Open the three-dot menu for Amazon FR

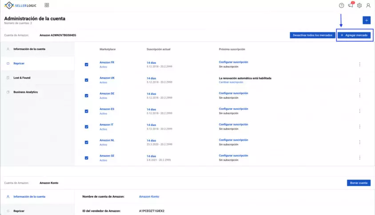[x=359, y=64]
